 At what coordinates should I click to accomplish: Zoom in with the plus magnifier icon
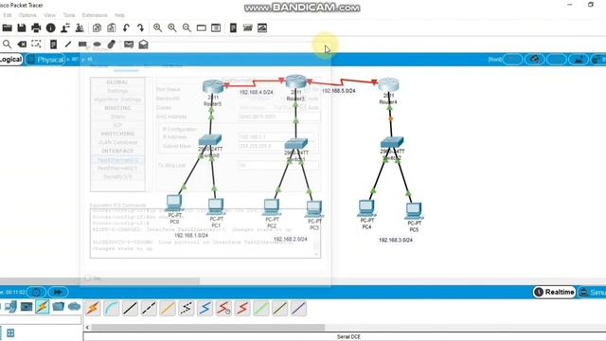click(157, 27)
